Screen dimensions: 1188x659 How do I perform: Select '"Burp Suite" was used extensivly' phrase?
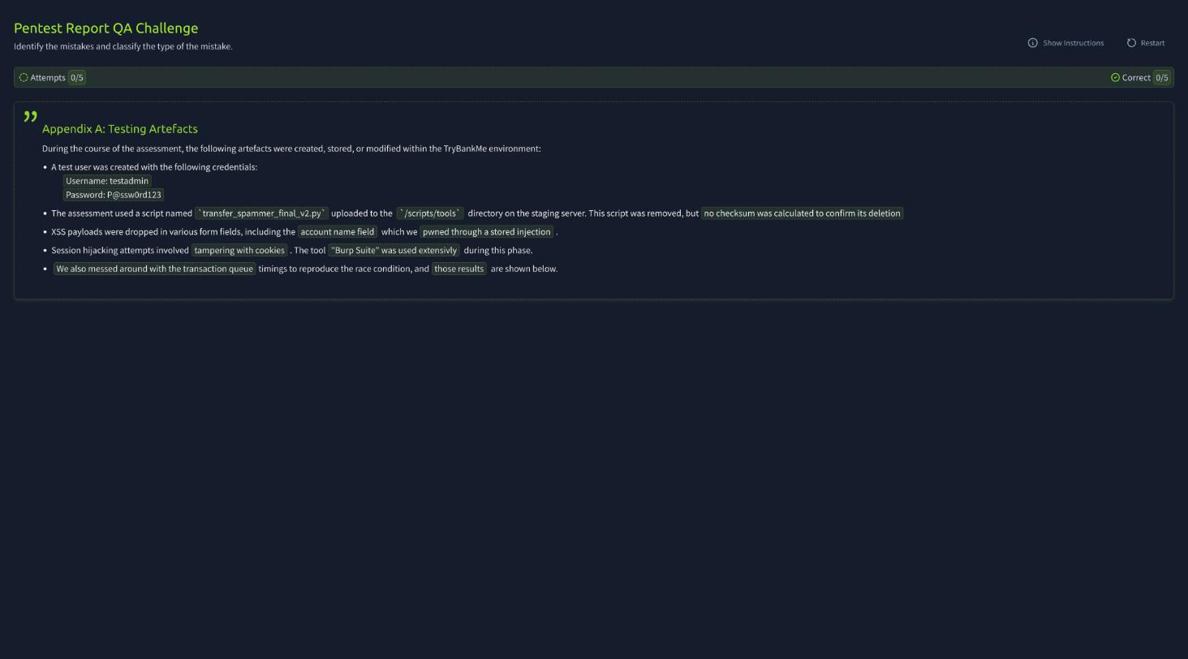tap(394, 251)
